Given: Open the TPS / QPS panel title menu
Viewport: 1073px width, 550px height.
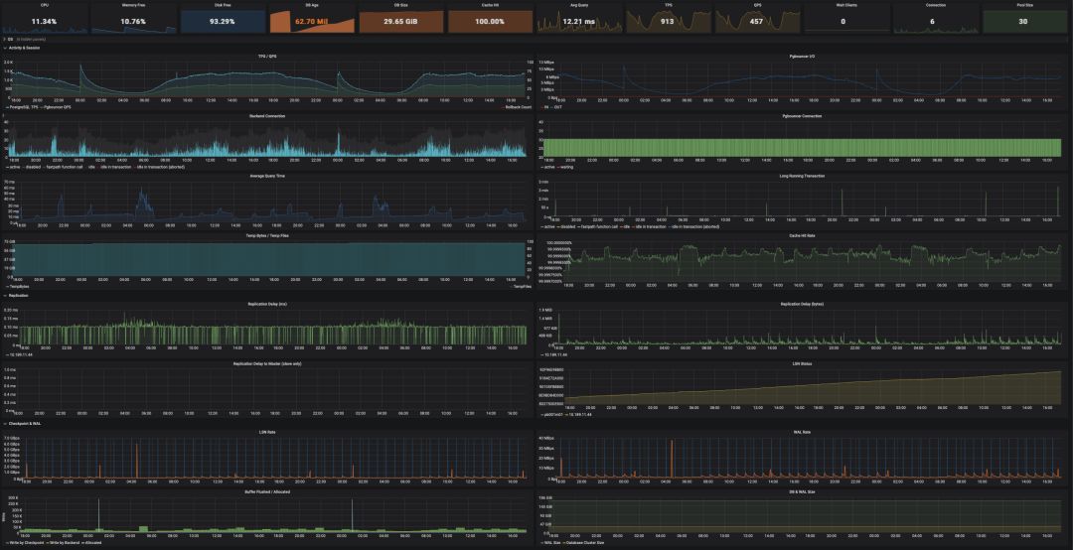Looking at the screenshot, I should tap(267, 57).
